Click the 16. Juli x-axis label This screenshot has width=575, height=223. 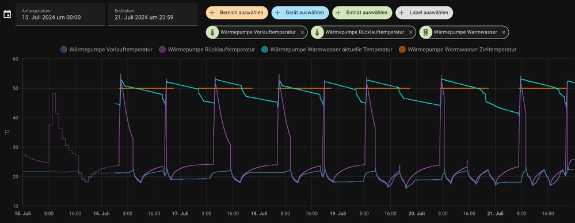coord(101,213)
